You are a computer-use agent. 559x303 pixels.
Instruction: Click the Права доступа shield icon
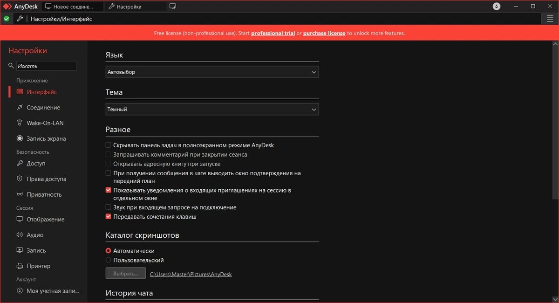click(20, 179)
